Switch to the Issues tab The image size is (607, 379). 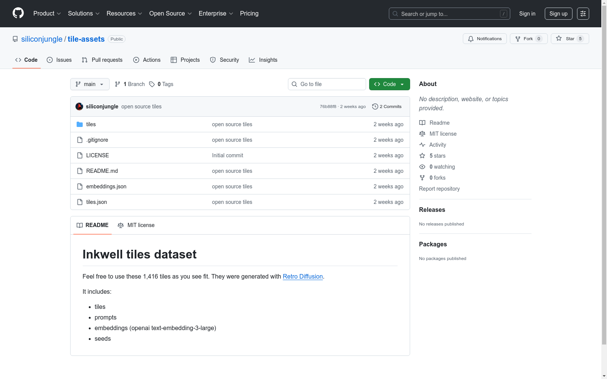(x=59, y=60)
